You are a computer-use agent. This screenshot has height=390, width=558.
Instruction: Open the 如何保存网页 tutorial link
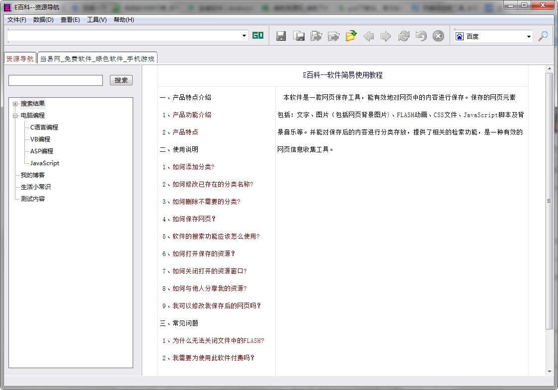tap(191, 219)
